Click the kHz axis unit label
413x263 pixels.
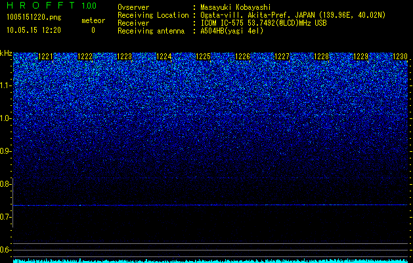point(6,53)
